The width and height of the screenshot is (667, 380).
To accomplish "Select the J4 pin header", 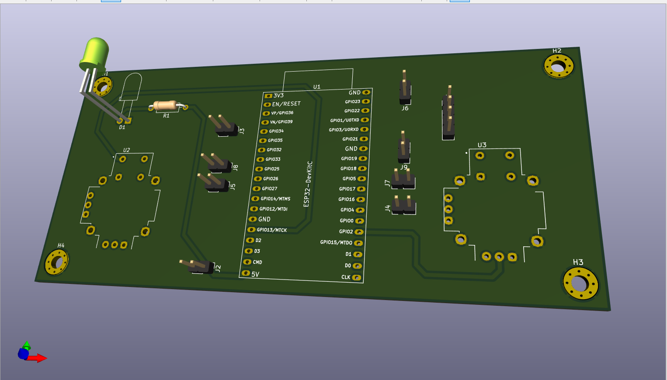I will pyautogui.click(x=404, y=206).
